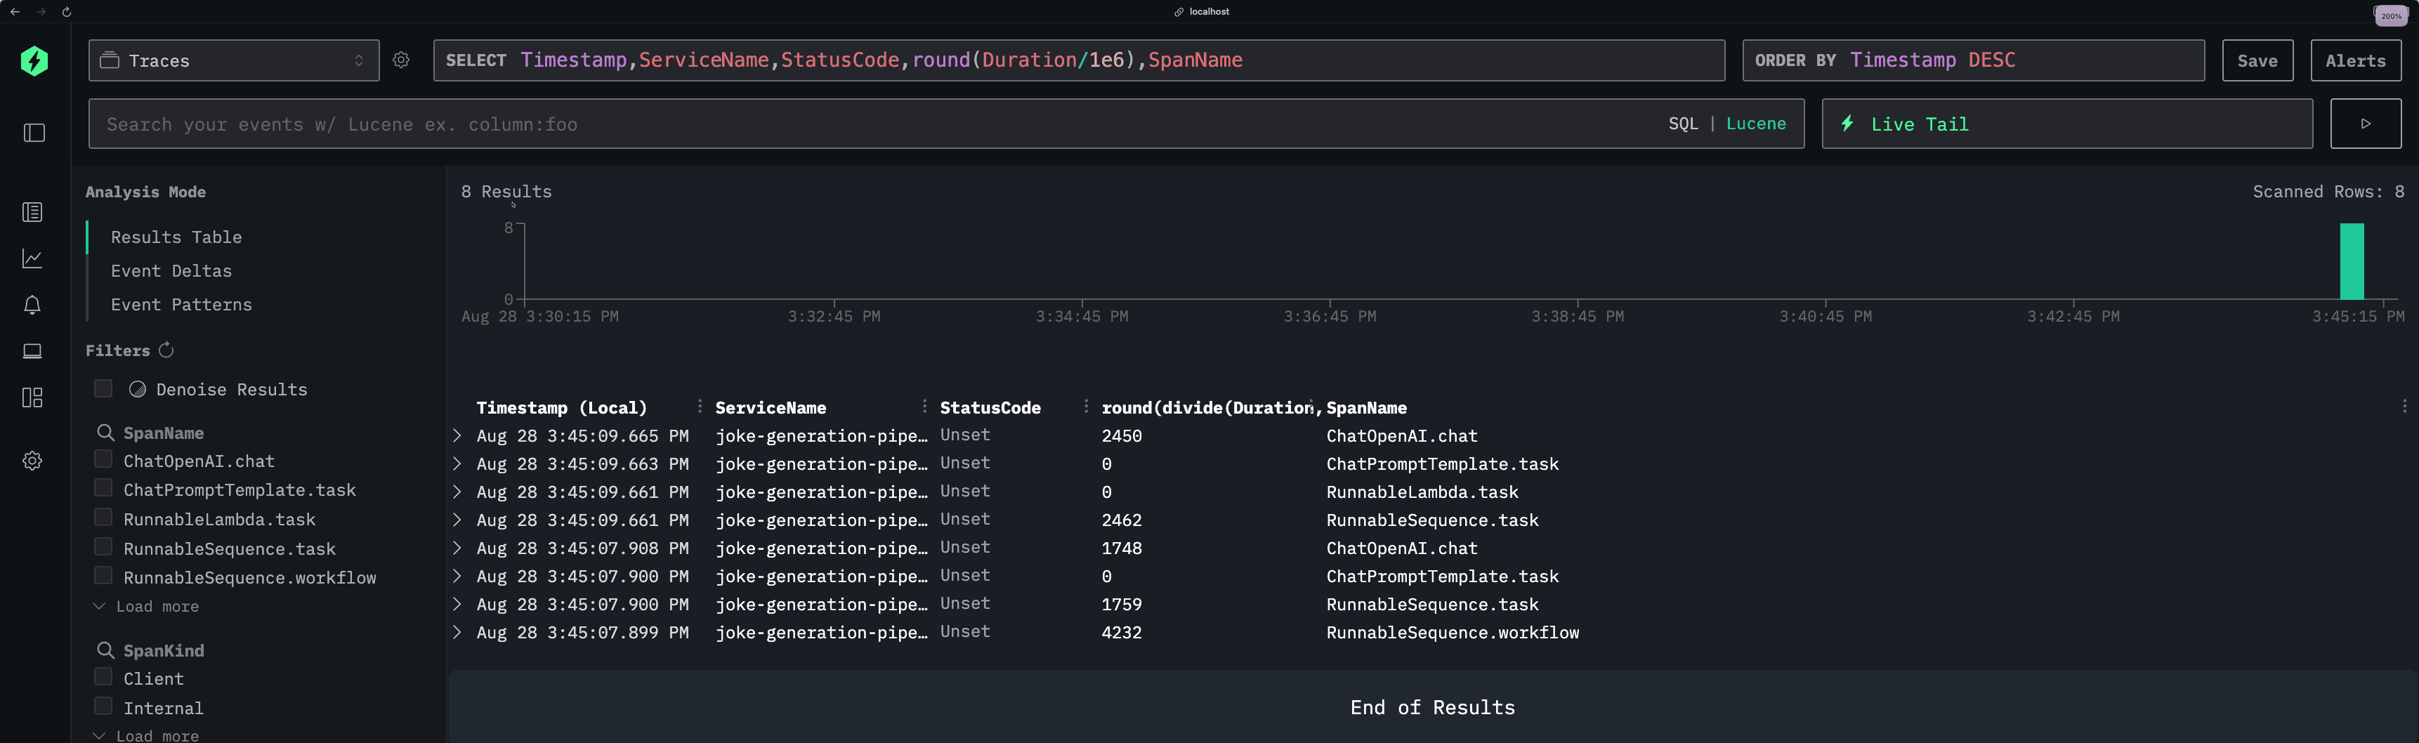Check the ChatOpenAI.chat SpanName filter

click(x=104, y=460)
